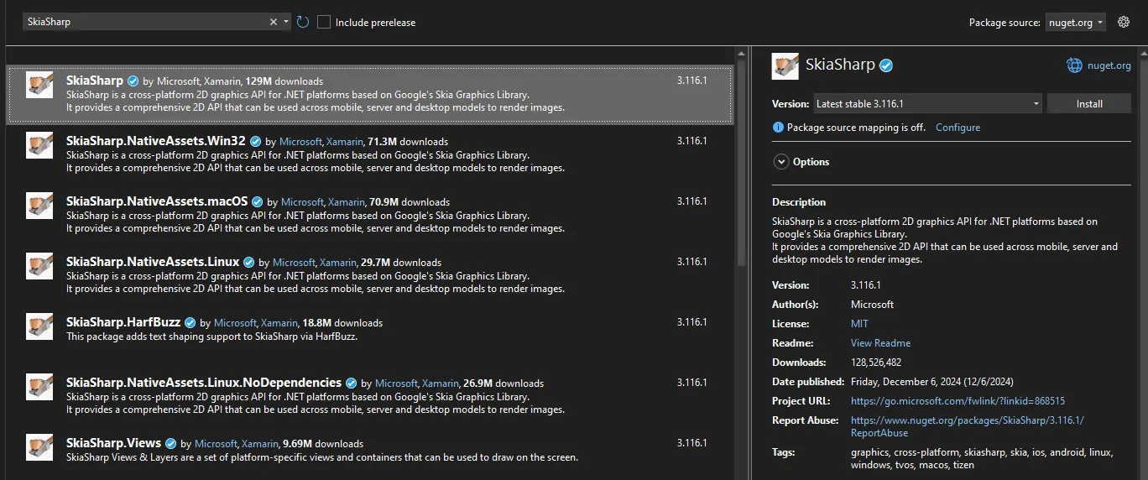Clear the SkiaSharp search text with X

[x=274, y=23]
